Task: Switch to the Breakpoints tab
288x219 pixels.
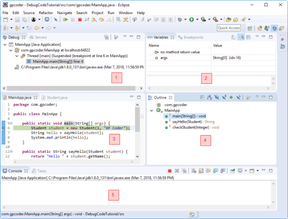Action: (x=191, y=37)
